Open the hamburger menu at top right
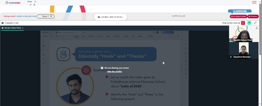262x106 pixels. 254,2
